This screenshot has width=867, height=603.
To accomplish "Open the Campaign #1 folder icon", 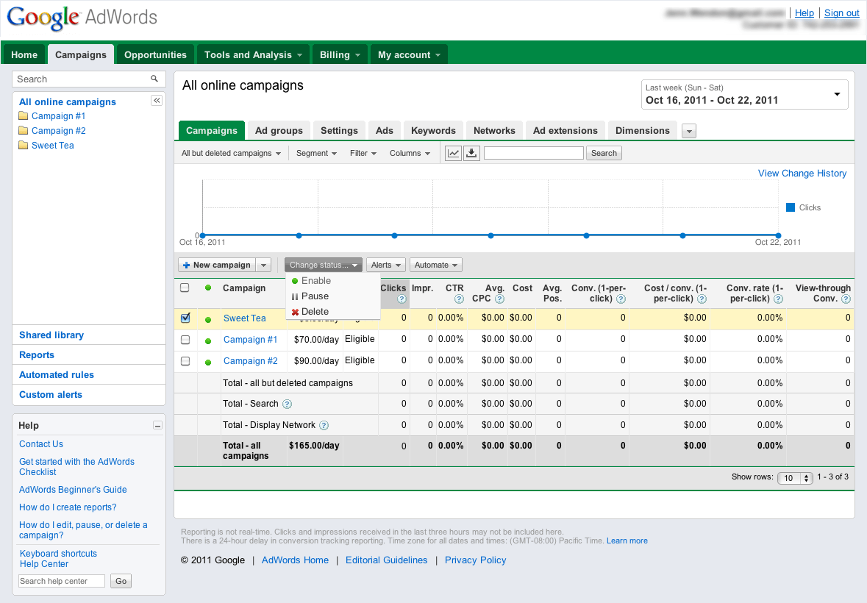I will coord(24,116).
